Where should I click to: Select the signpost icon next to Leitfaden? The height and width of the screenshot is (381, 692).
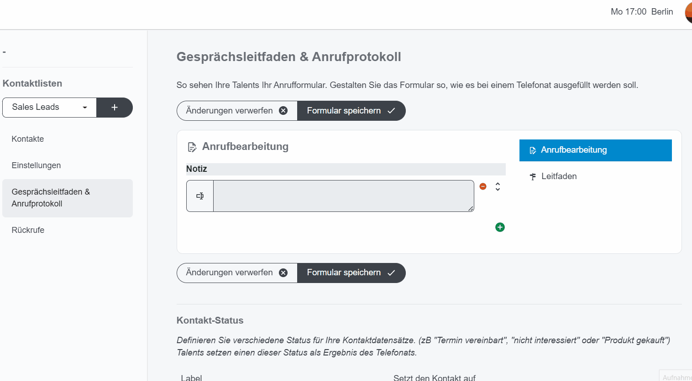click(x=533, y=176)
